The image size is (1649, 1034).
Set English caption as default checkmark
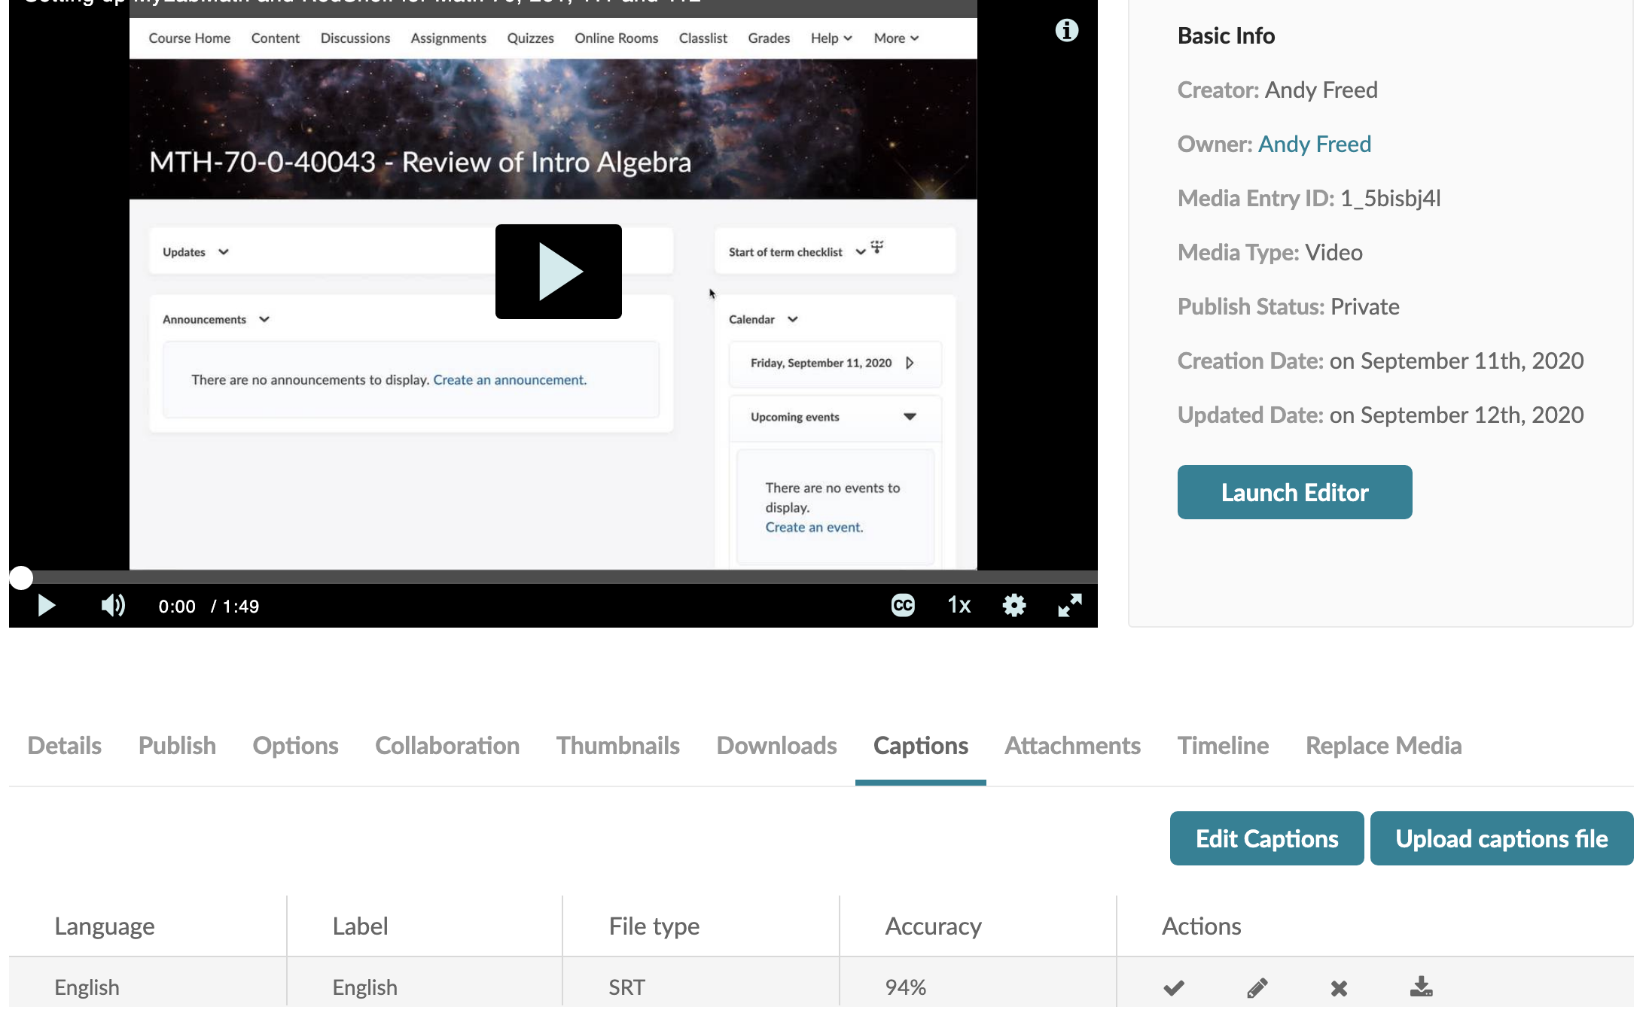point(1174,987)
